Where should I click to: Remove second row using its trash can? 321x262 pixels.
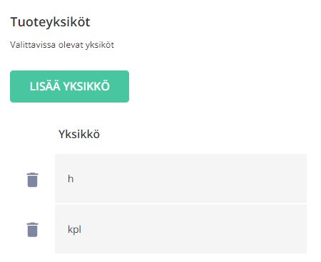click(32, 229)
